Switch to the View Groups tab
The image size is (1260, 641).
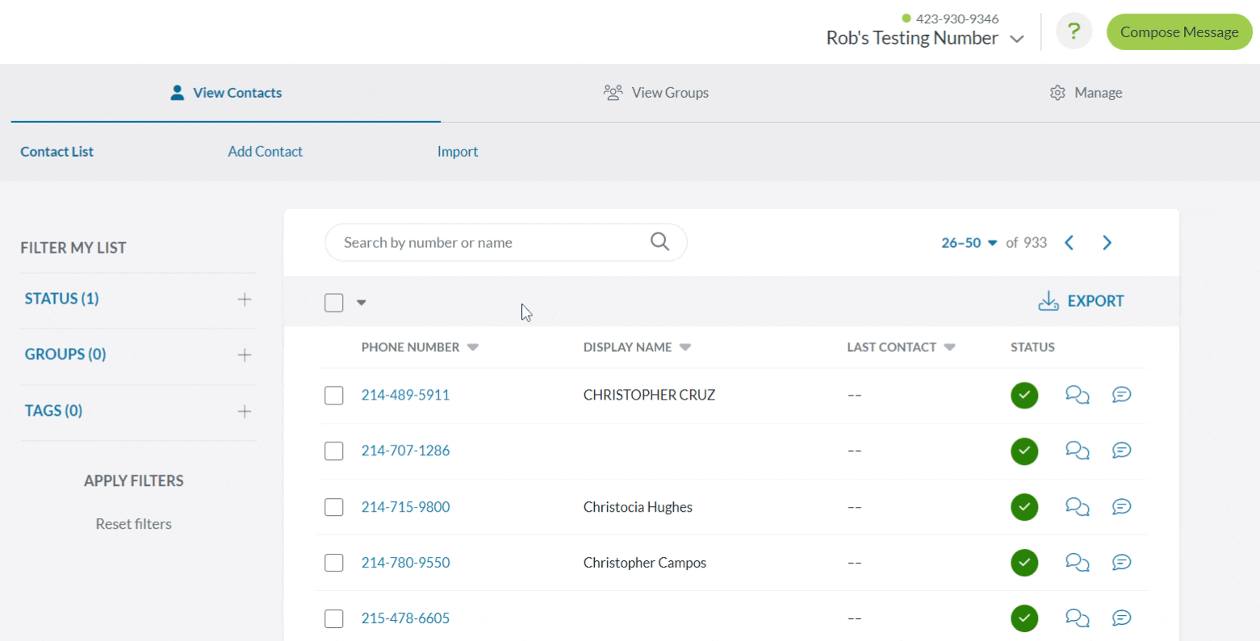pyautogui.click(x=655, y=93)
